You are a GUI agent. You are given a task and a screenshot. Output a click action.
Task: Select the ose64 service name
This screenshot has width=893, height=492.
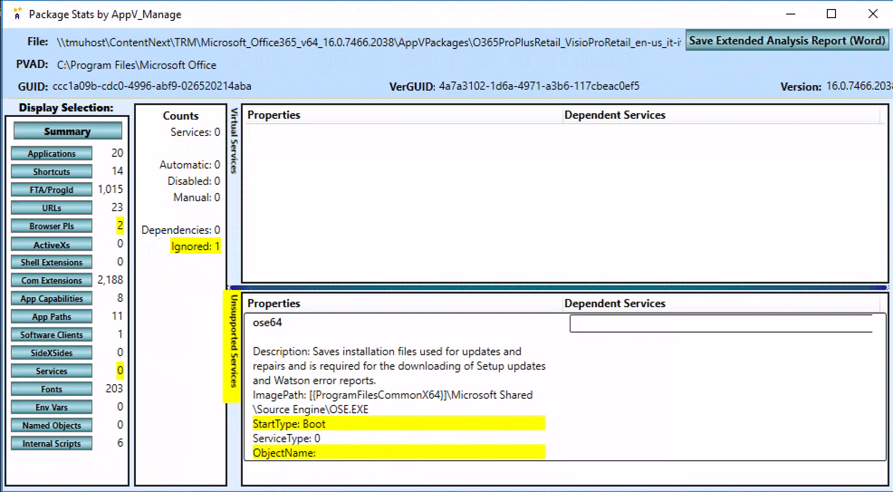[267, 323]
